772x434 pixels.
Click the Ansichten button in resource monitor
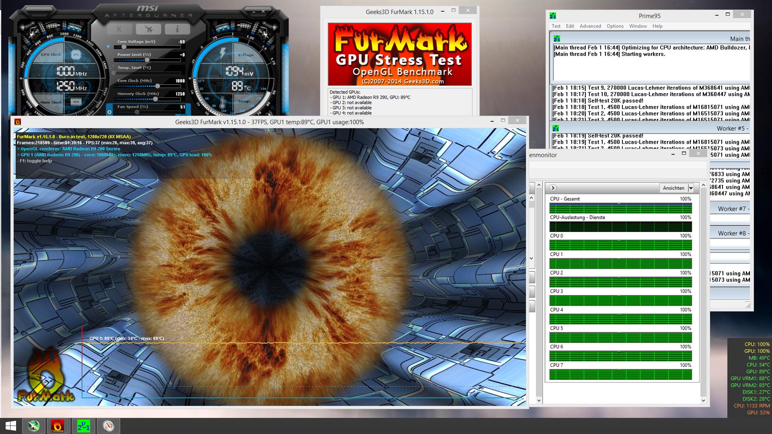point(673,188)
